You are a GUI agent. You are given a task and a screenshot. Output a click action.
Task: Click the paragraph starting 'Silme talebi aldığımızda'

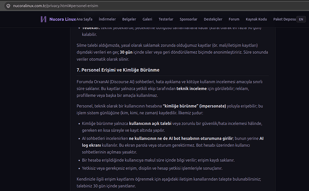[172, 52]
